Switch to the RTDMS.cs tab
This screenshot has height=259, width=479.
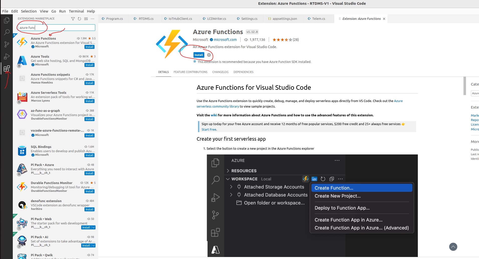146,19
